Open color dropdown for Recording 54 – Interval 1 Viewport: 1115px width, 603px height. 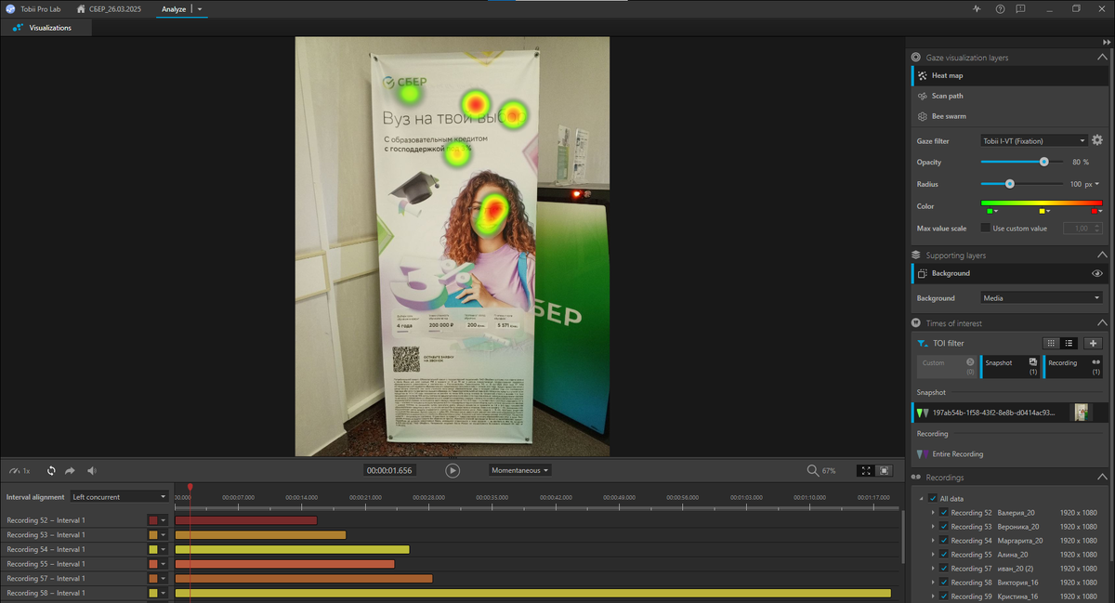[x=163, y=549]
